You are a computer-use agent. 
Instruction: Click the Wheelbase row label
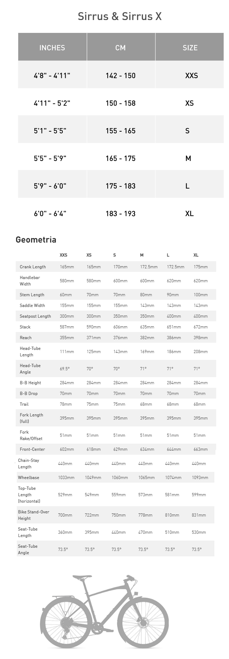click(x=29, y=478)
